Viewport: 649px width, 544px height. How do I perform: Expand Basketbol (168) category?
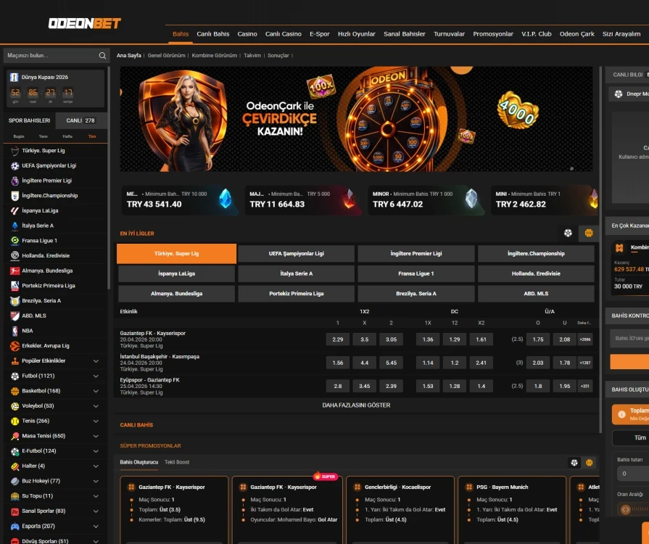click(96, 391)
